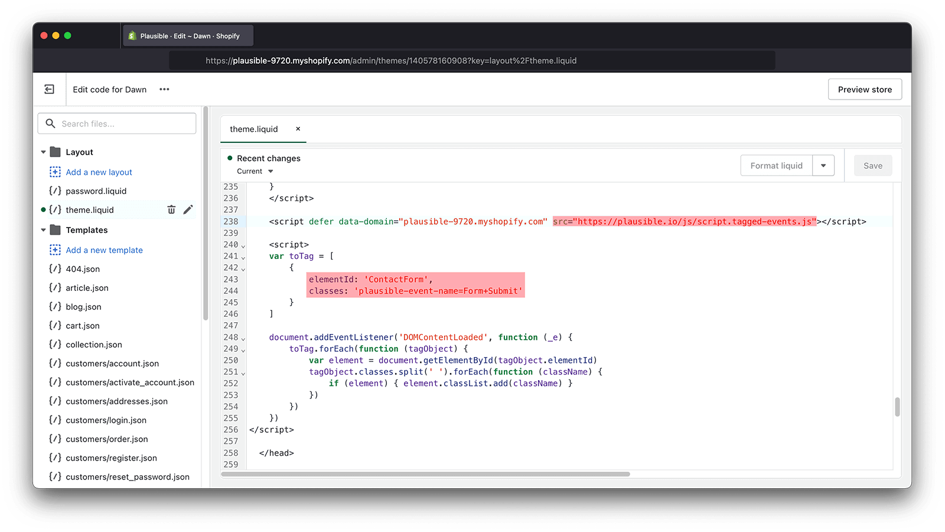Open Preview store
Viewport: 945px width, 532px height.
click(865, 89)
